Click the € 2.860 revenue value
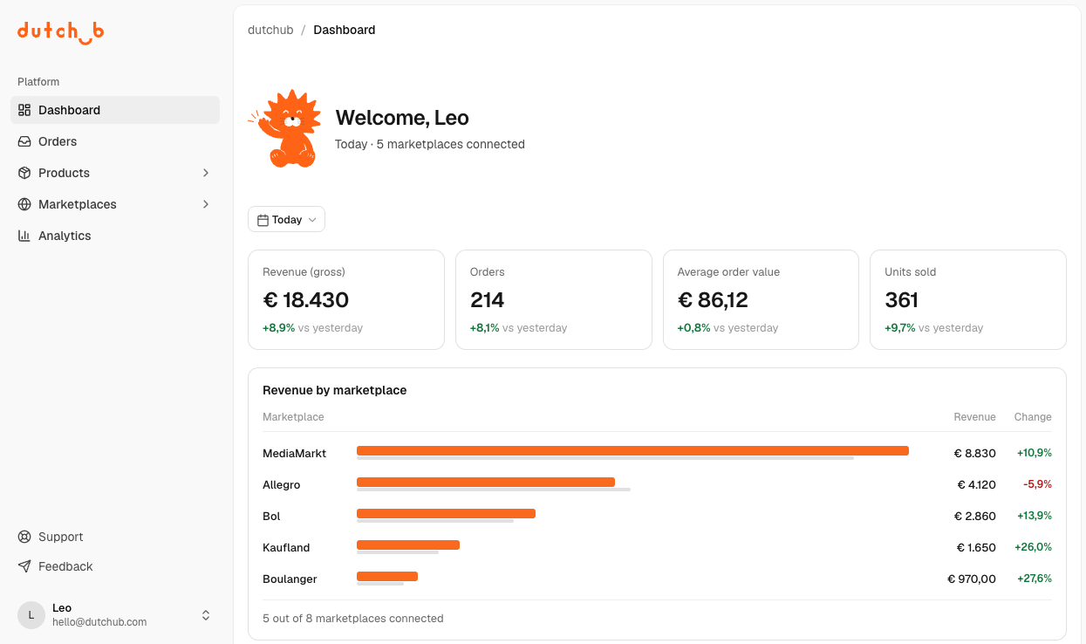Screen dimensions: 1086x644 [975, 517]
